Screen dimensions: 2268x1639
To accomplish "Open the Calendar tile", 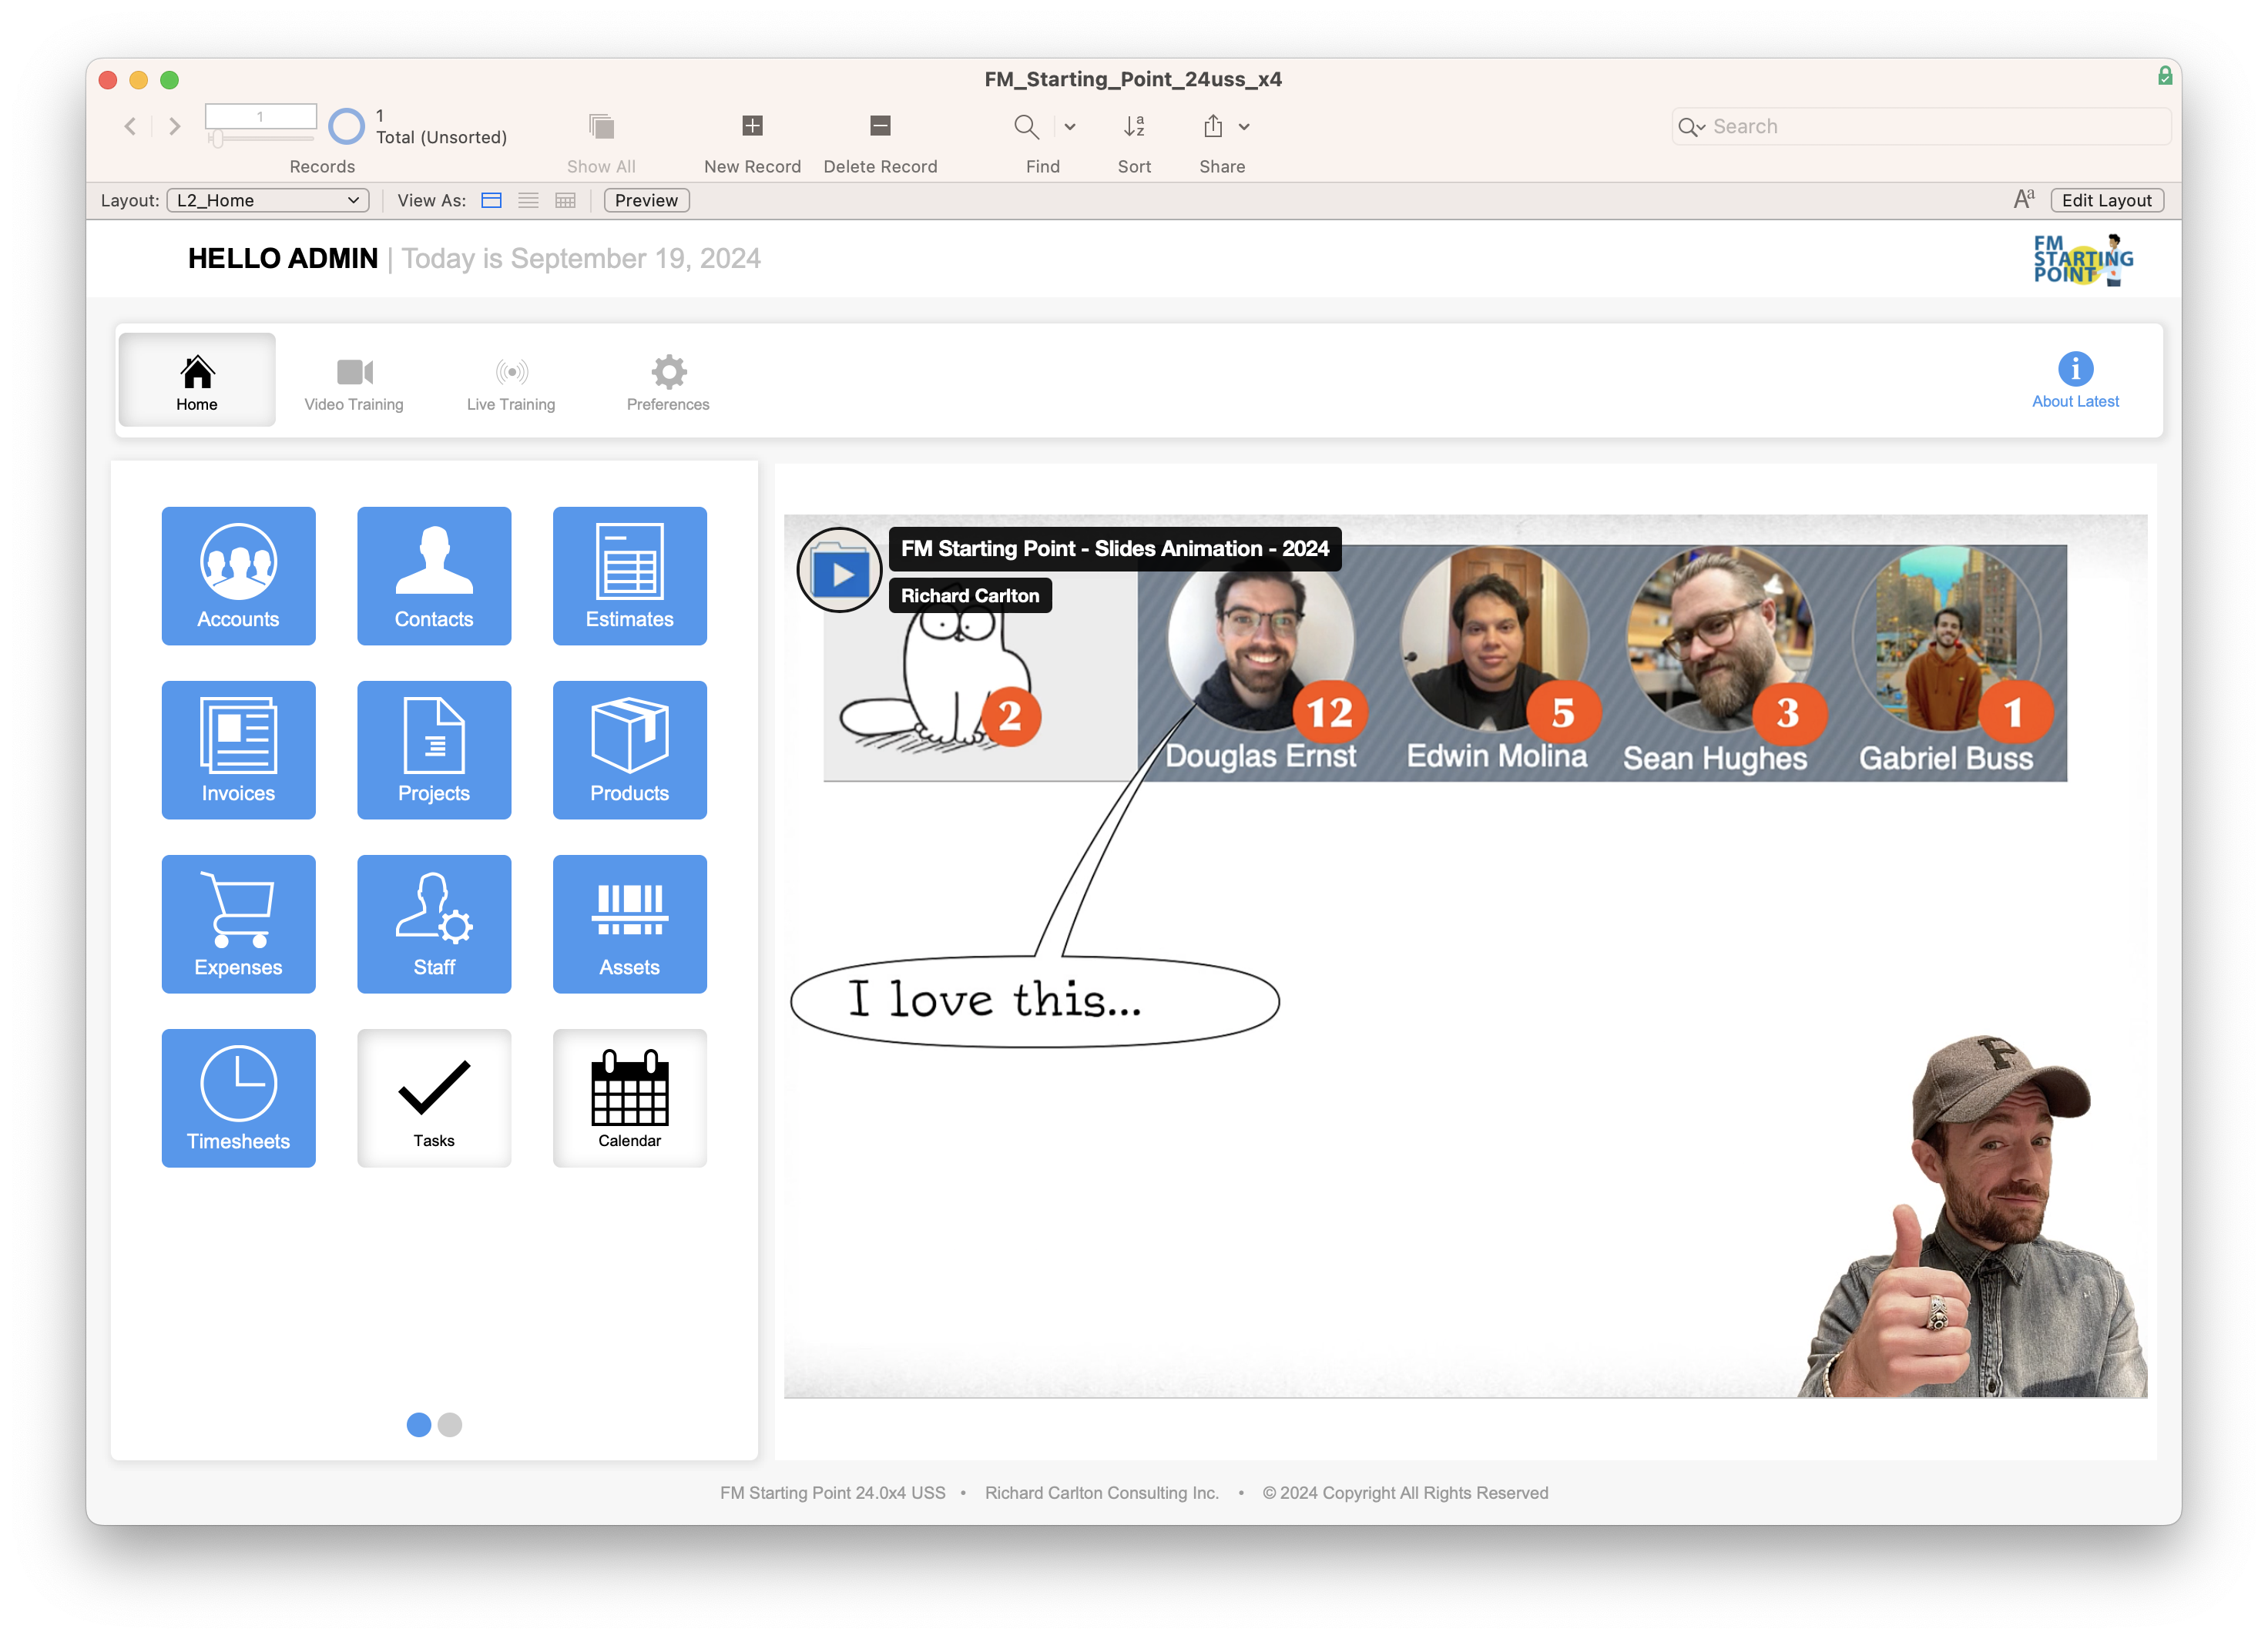I will (x=630, y=1098).
